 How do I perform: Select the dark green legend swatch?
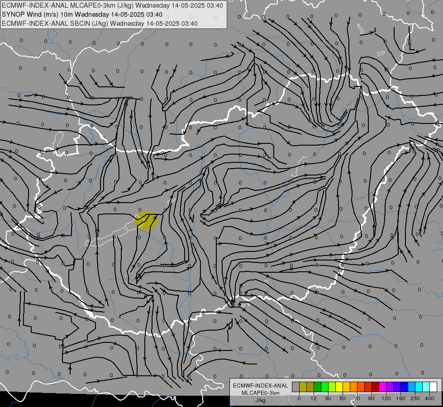[x=318, y=387]
